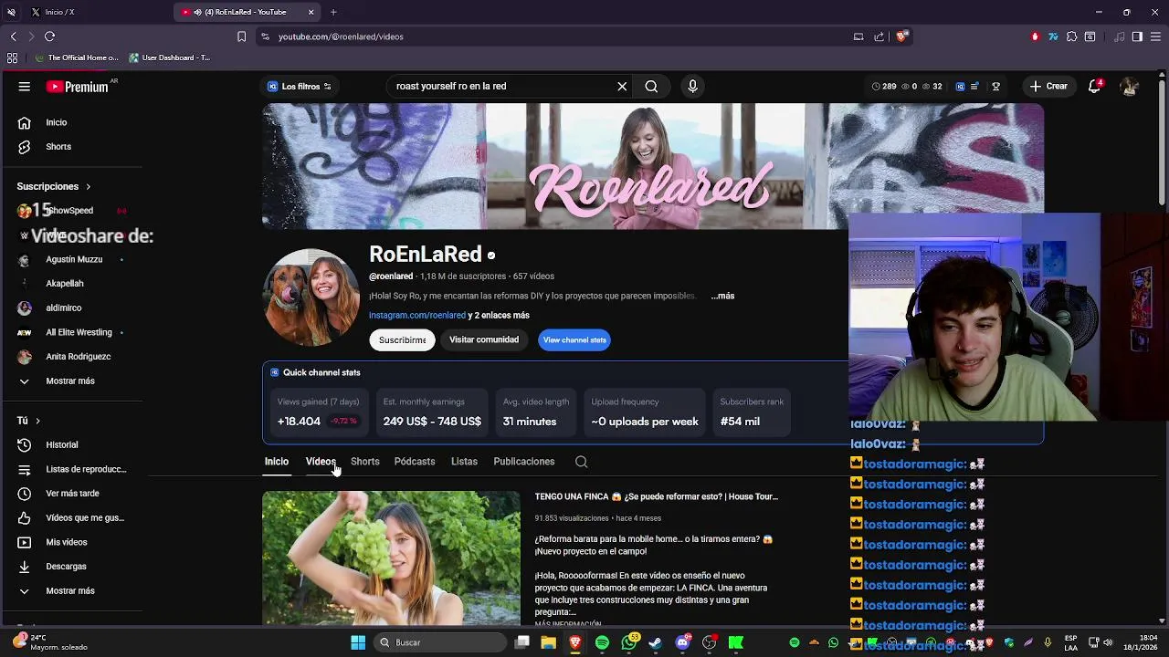Open TENGO UNA FINCA video title
The width and height of the screenshot is (1169, 657).
(657, 497)
